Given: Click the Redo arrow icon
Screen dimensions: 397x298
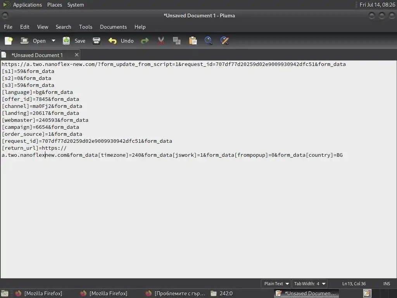Looking at the screenshot, I should [x=145, y=41].
